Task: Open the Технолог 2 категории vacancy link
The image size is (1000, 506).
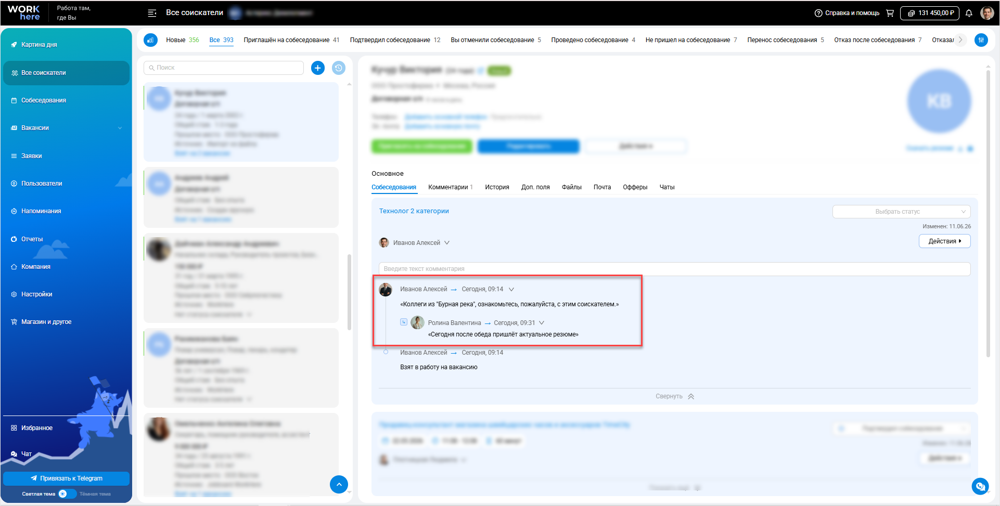Action: [414, 211]
